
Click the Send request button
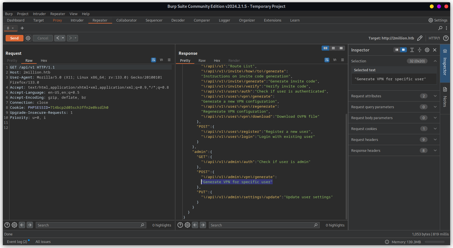click(14, 38)
